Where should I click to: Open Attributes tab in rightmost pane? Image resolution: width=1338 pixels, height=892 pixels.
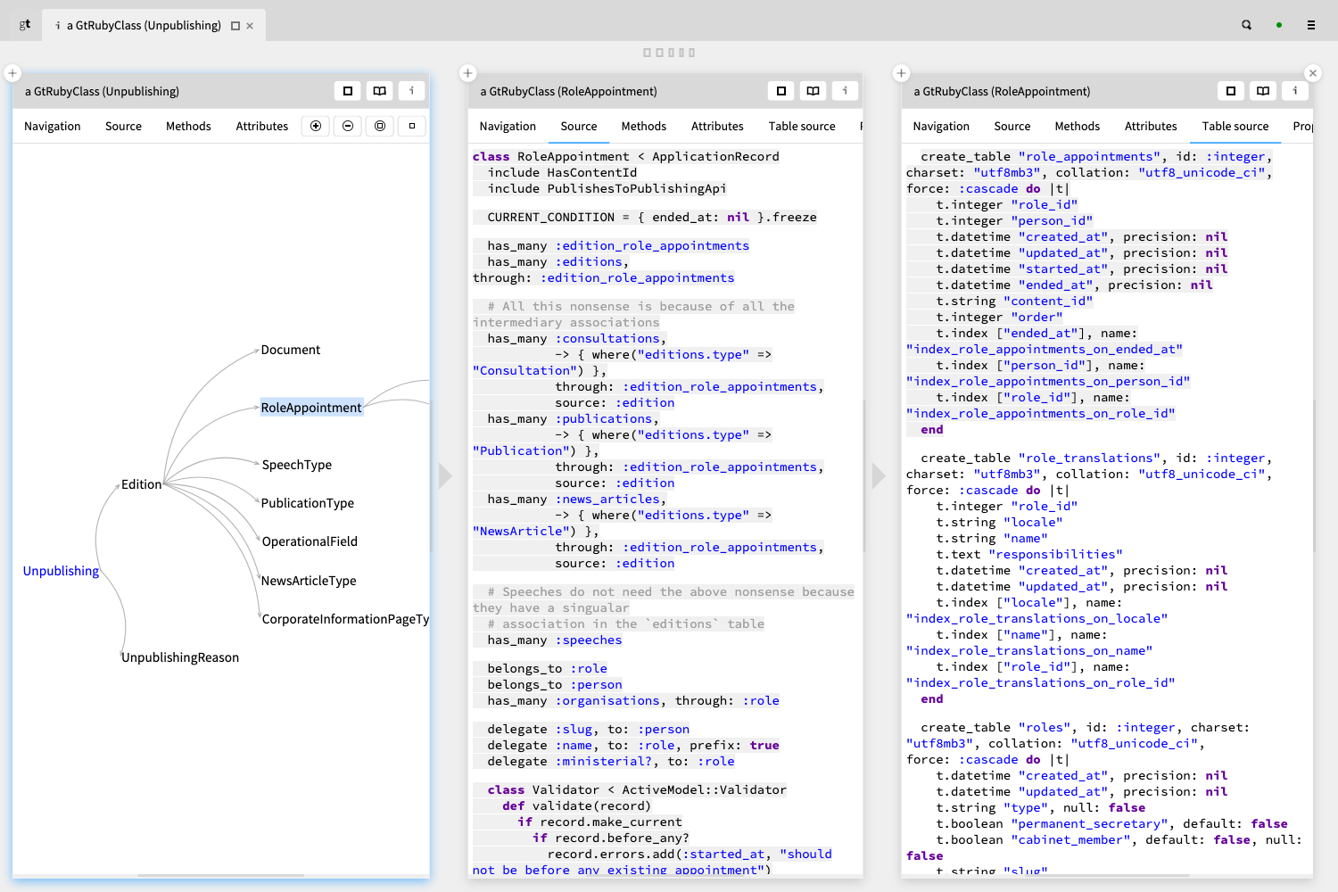tap(1150, 127)
